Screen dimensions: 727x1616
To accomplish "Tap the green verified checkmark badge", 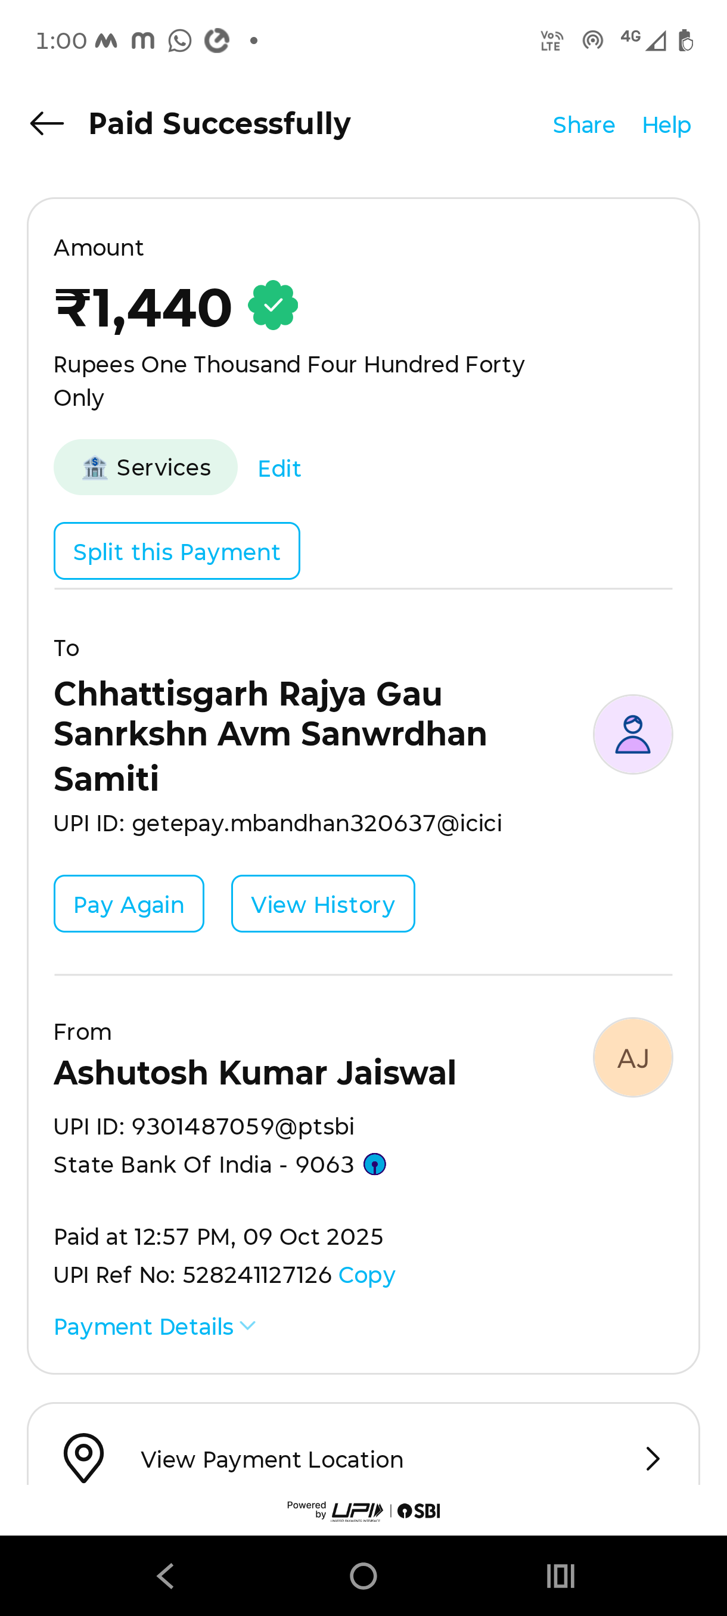I will (273, 306).
